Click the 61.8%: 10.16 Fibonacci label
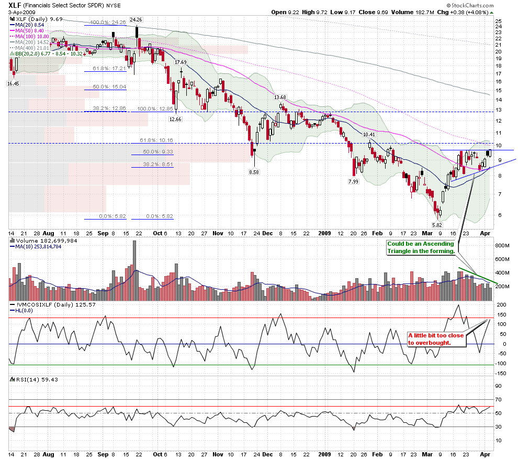The width and height of the screenshot is (518, 459). [156, 140]
